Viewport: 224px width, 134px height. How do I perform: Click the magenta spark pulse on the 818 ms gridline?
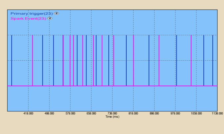[134, 60]
